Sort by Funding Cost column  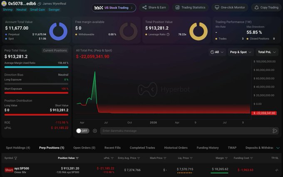[x=251, y=158]
